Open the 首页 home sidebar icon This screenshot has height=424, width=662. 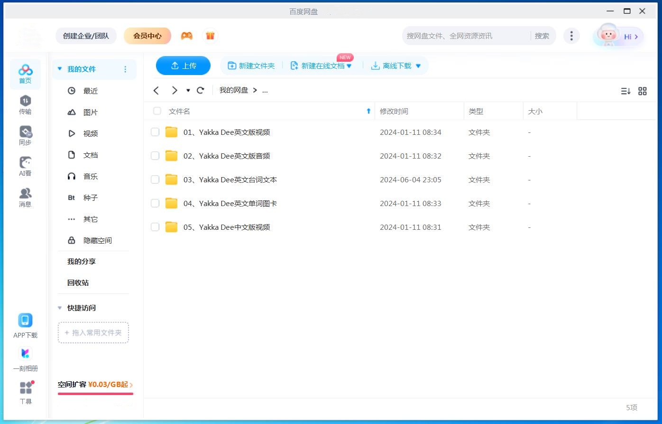(25, 75)
